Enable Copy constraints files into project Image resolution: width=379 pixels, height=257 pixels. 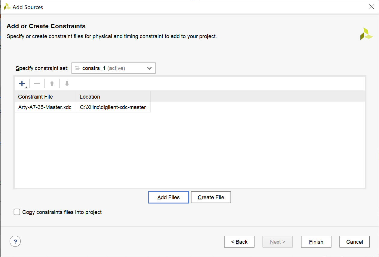coord(17,212)
